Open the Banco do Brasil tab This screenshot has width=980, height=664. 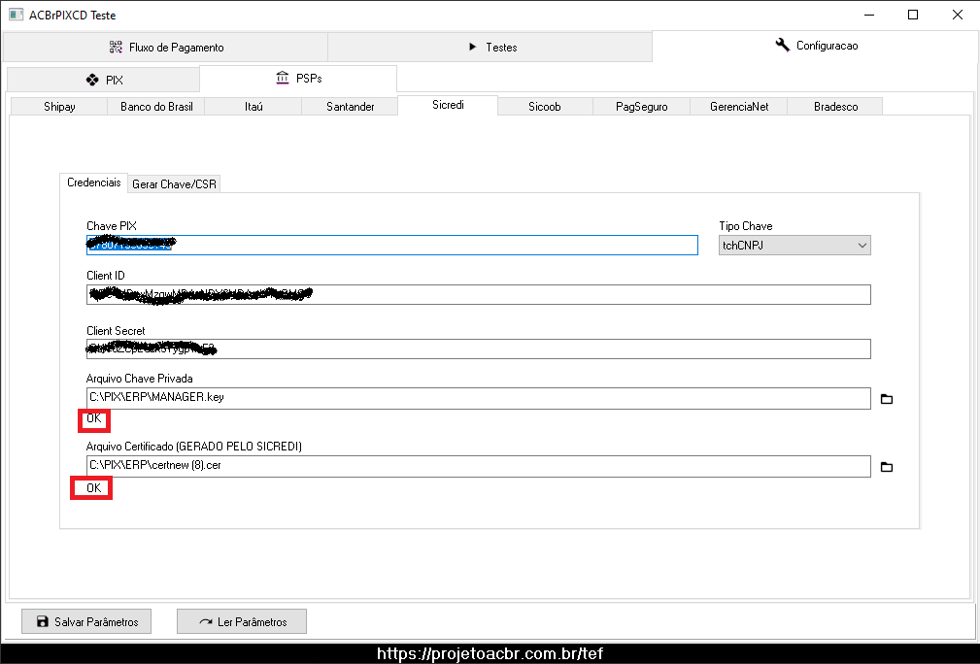(x=156, y=107)
